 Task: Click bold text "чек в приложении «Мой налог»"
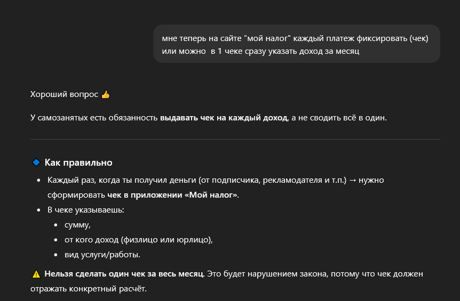(172, 196)
